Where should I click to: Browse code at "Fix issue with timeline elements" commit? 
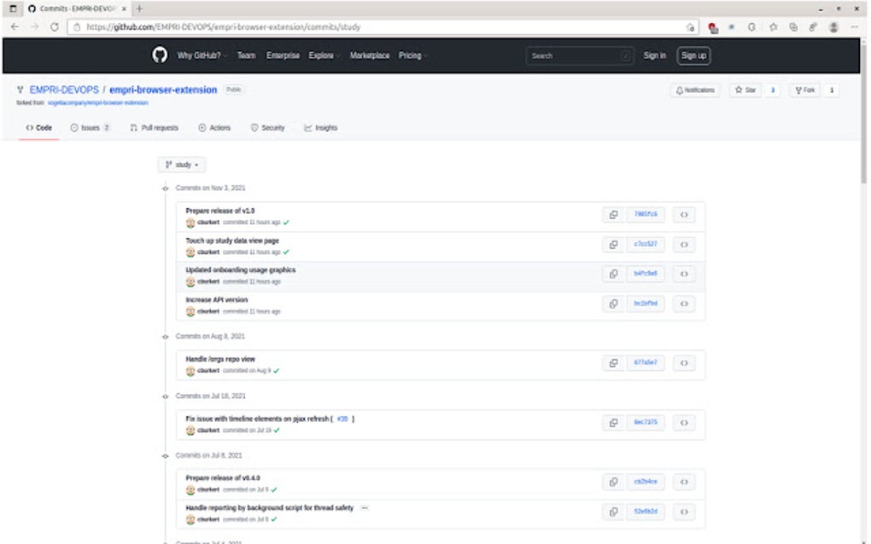pyautogui.click(x=683, y=422)
